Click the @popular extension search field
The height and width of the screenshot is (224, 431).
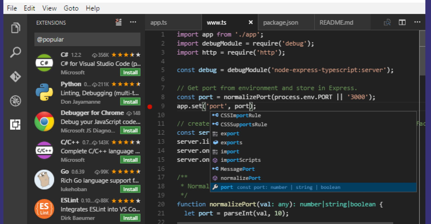click(87, 39)
